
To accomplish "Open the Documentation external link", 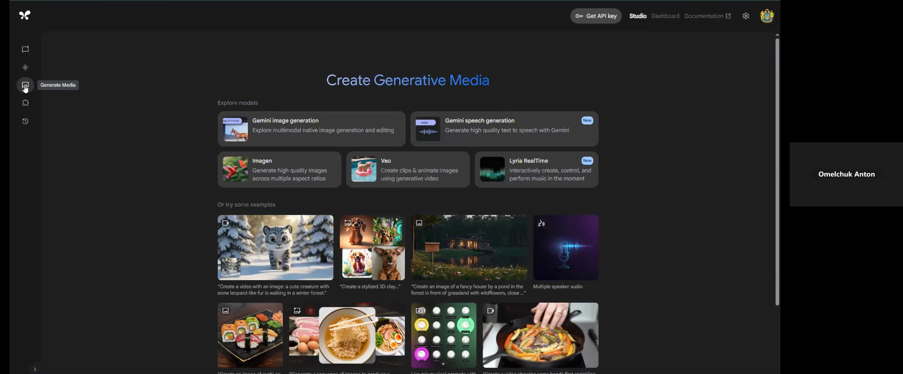I will pos(707,16).
